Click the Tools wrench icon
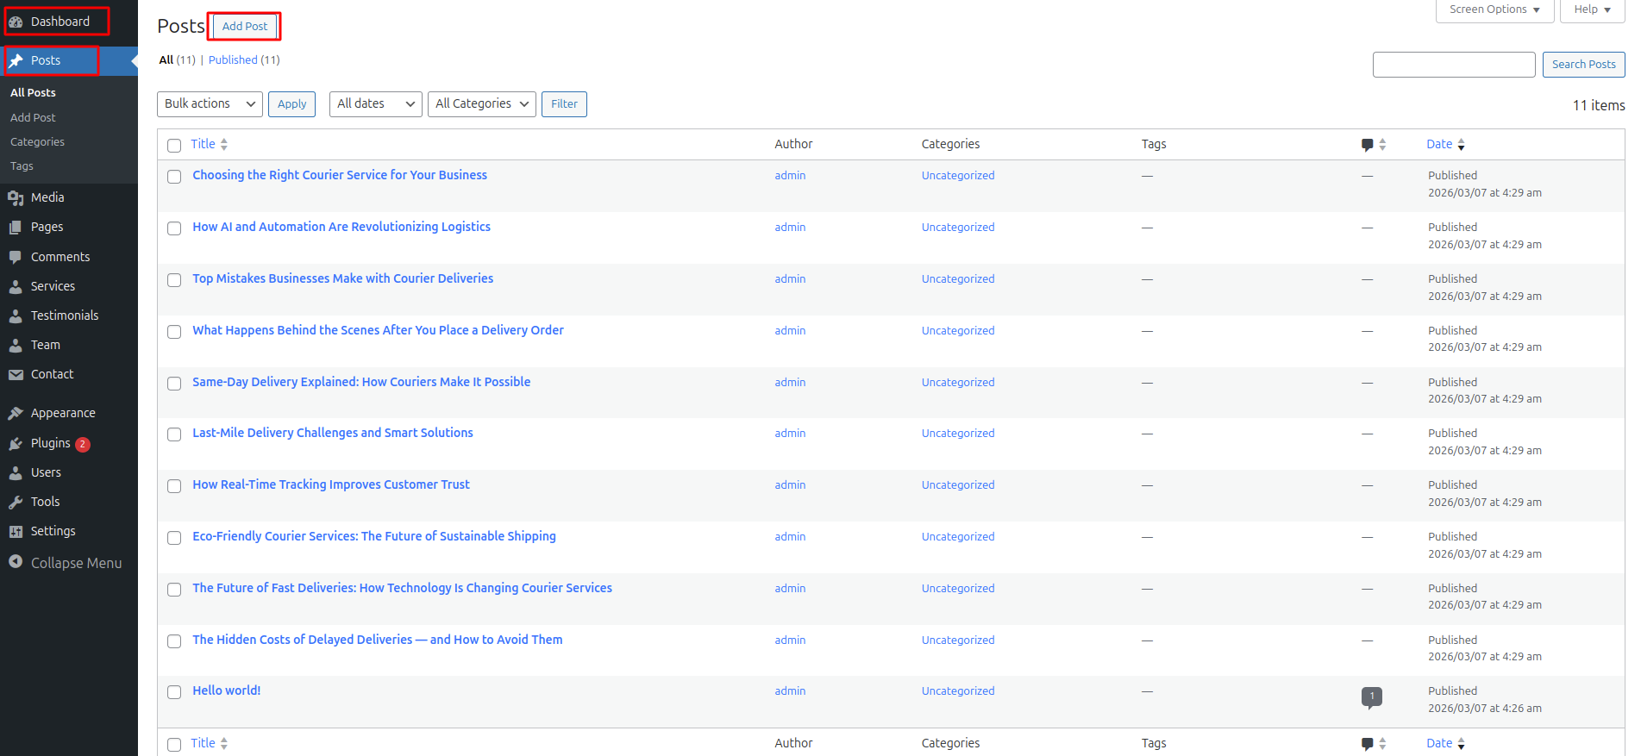 click(x=16, y=502)
